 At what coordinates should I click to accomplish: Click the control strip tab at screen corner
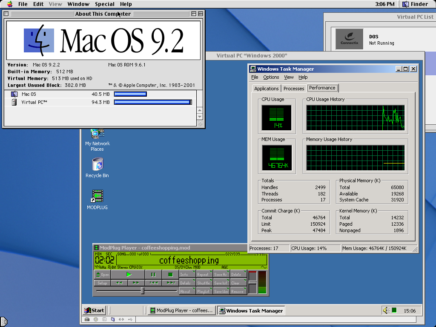pos(3,322)
